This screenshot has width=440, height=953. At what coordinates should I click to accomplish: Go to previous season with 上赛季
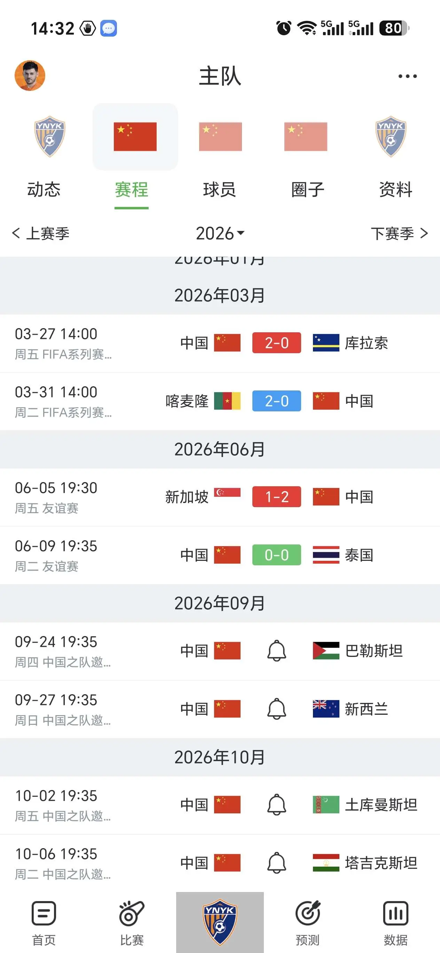coord(41,233)
